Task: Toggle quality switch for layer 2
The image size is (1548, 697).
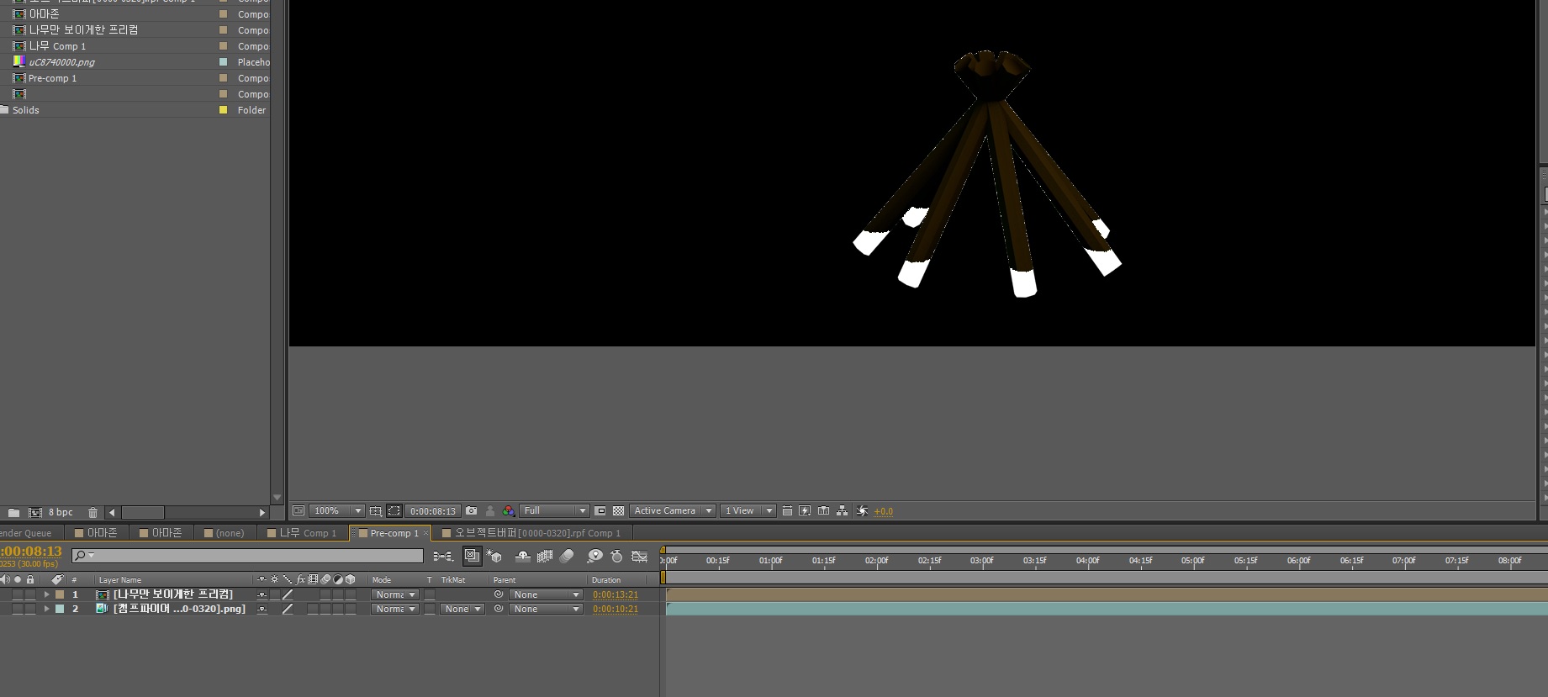Action: (288, 609)
